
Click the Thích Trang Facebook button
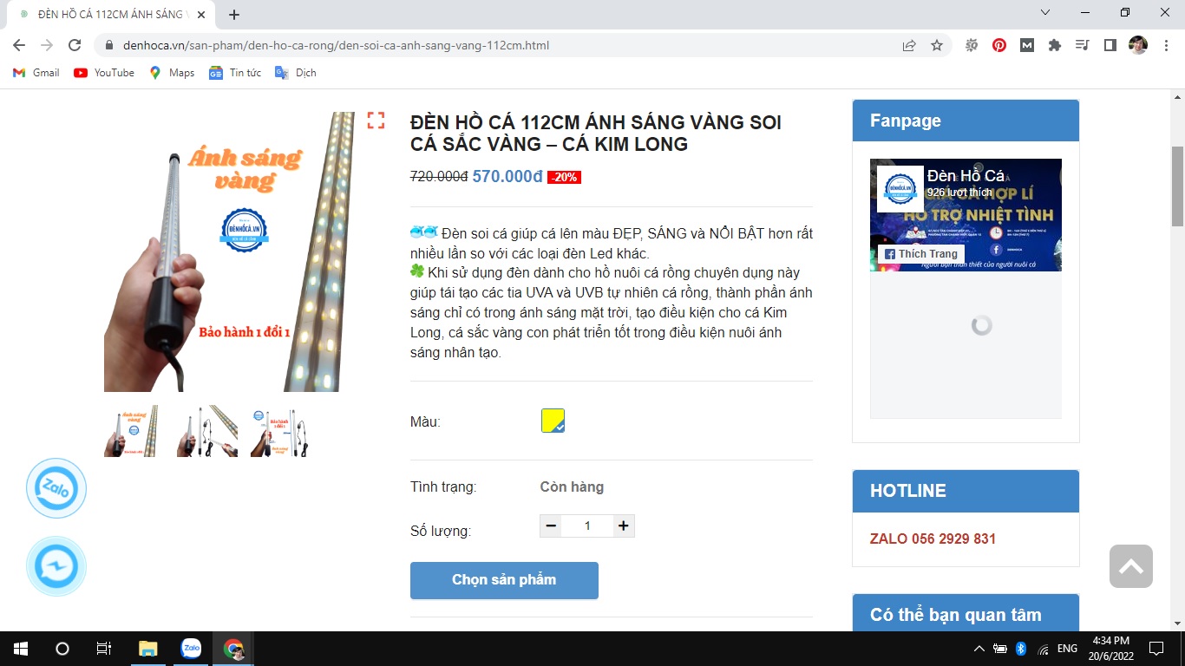pyautogui.click(x=920, y=254)
